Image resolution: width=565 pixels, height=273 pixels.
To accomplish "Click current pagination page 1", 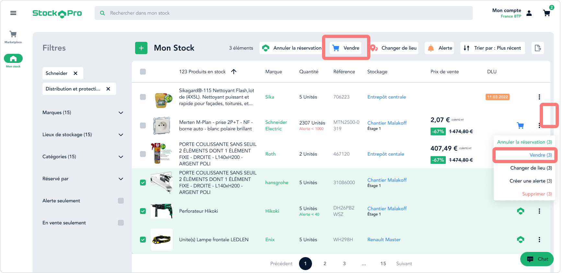I will (x=306, y=264).
